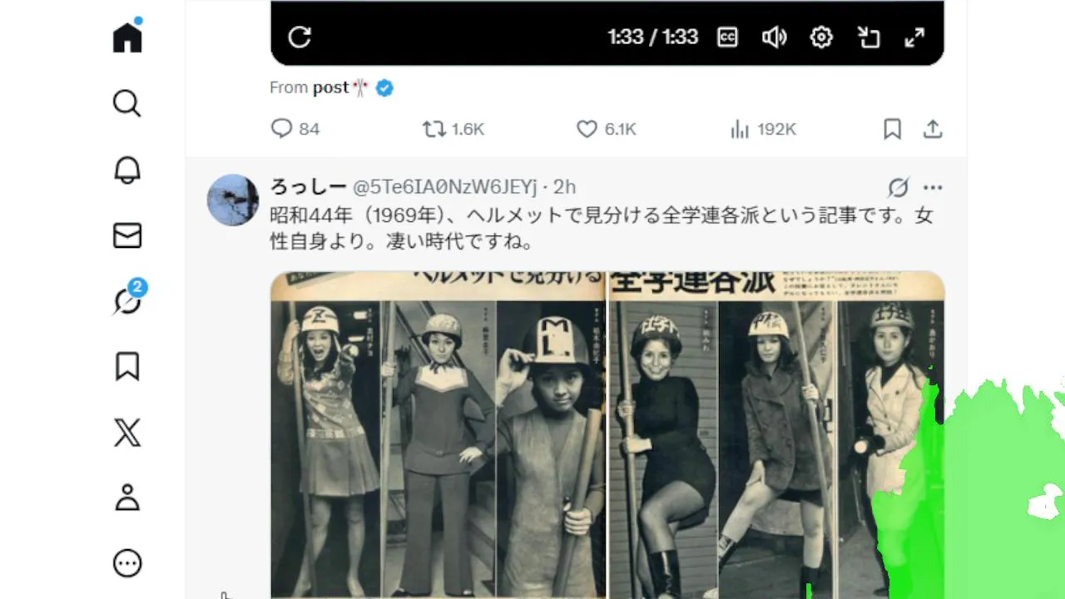The height and width of the screenshot is (599, 1065).
Task: Open Messages envelope icon
Action: click(x=127, y=235)
